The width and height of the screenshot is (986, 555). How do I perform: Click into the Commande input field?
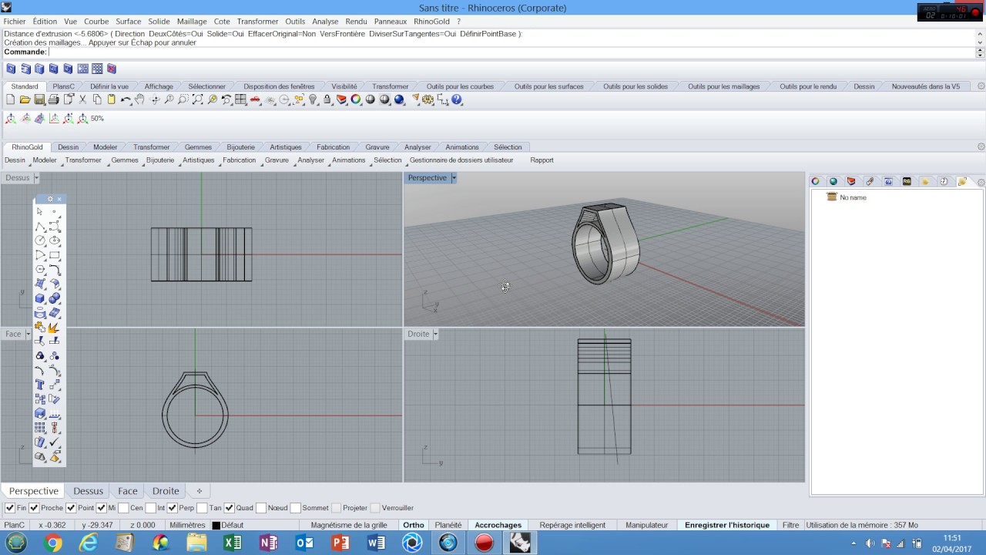point(511,52)
